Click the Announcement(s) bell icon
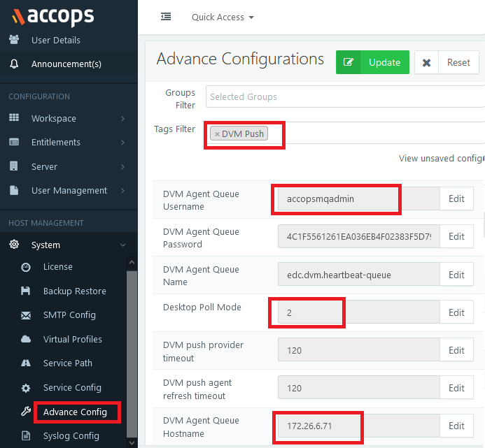The width and height of the screenshot is (485, 448). [x=14, y=64]
